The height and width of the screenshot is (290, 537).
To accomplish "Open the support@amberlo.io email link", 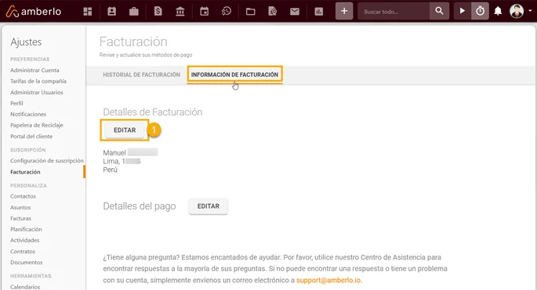I will 328,280.
